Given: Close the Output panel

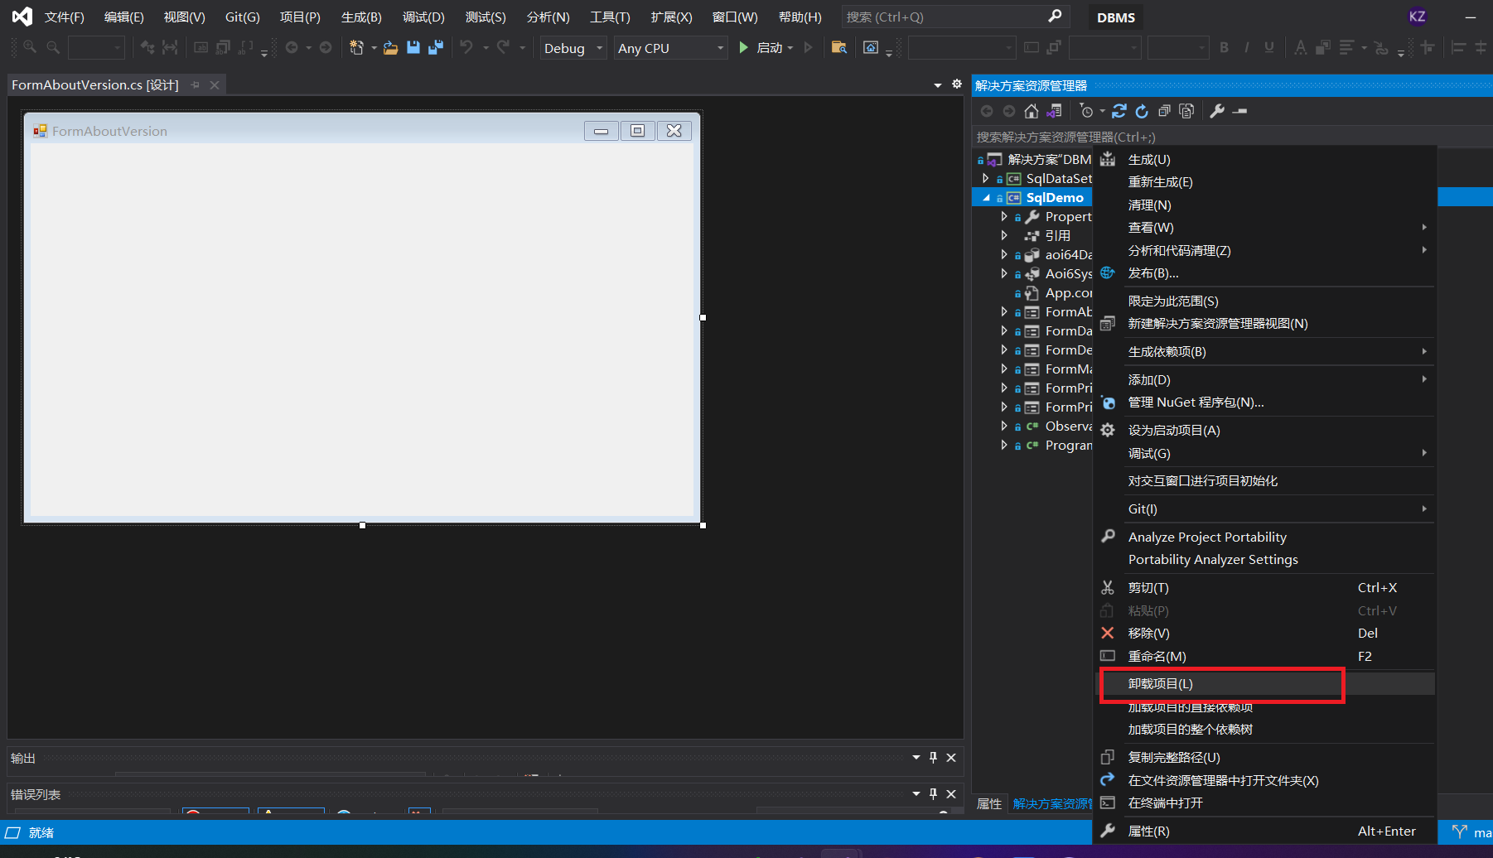Looking at the screenshot, I should [x=951, y=758].
